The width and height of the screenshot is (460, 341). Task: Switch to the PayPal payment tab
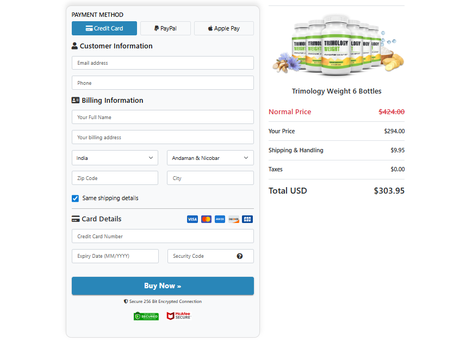pos(165,28)
